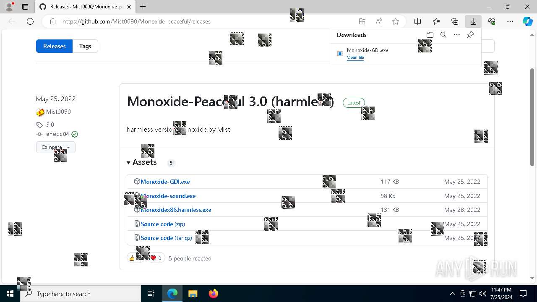Image resolution: width=537 pixels, height=302 pixels.
Task: Open Microsoft Edge from taskbar
Action: 172,294
